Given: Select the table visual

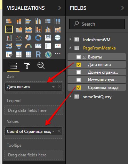Looking at the screenshot, I should tap(19, 54).
